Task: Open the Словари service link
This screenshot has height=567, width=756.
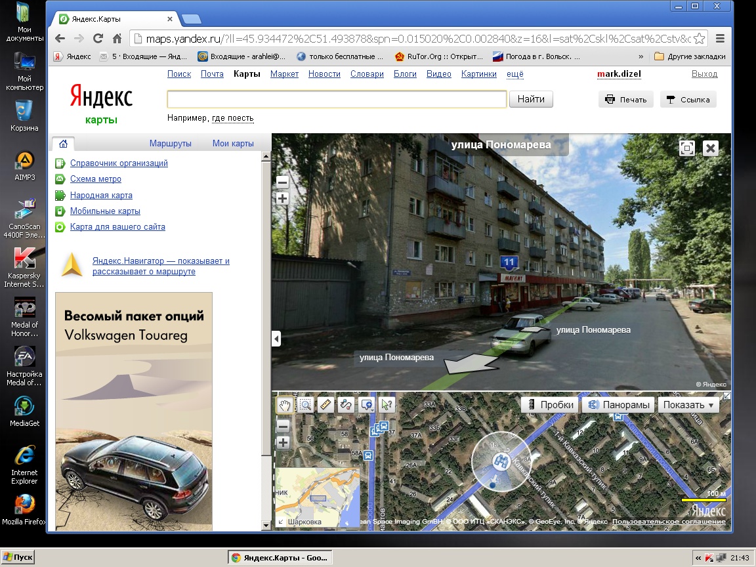Action: [367, 73]
